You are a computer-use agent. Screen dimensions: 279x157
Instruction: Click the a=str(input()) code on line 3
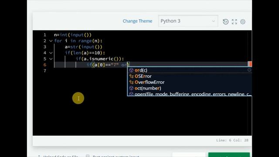[84, 47]
